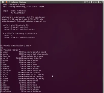The width and height of the screenshot is (104, 93).
Task: Open the power session menu icon
Action: (x=102, y=2)
